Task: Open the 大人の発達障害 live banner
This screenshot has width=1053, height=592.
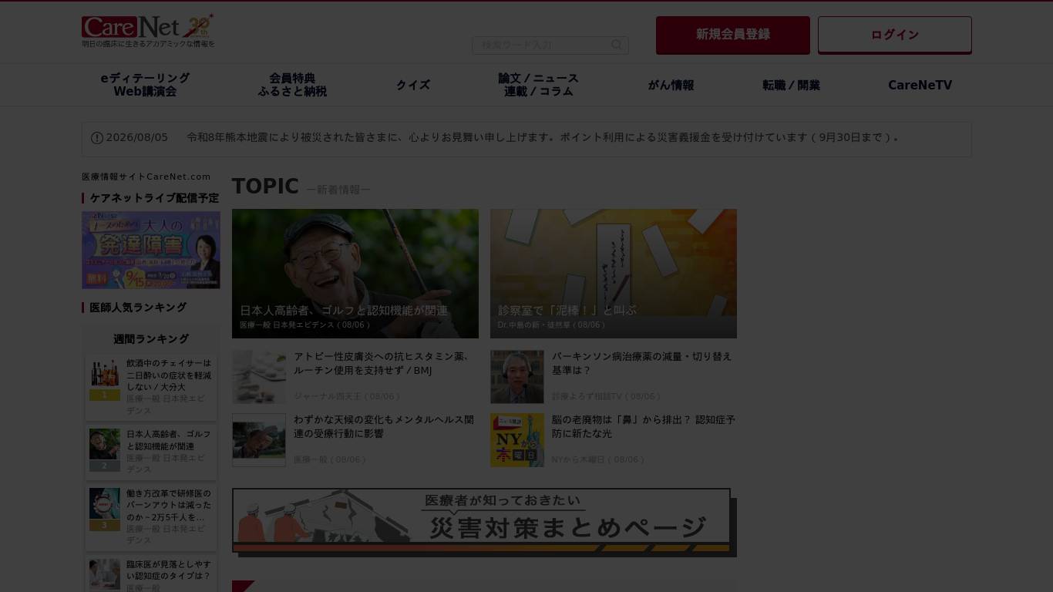Action: tap(151, 251)
